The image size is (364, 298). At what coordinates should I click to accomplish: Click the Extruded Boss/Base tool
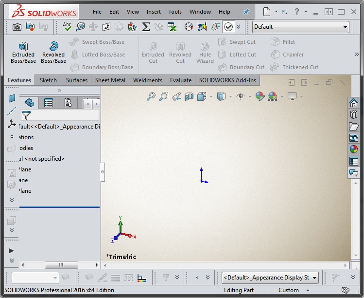23,53
